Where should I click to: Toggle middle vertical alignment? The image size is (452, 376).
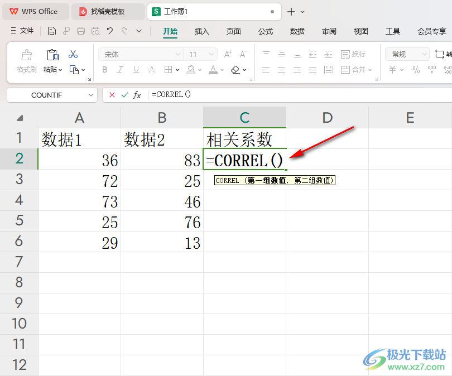282,54
